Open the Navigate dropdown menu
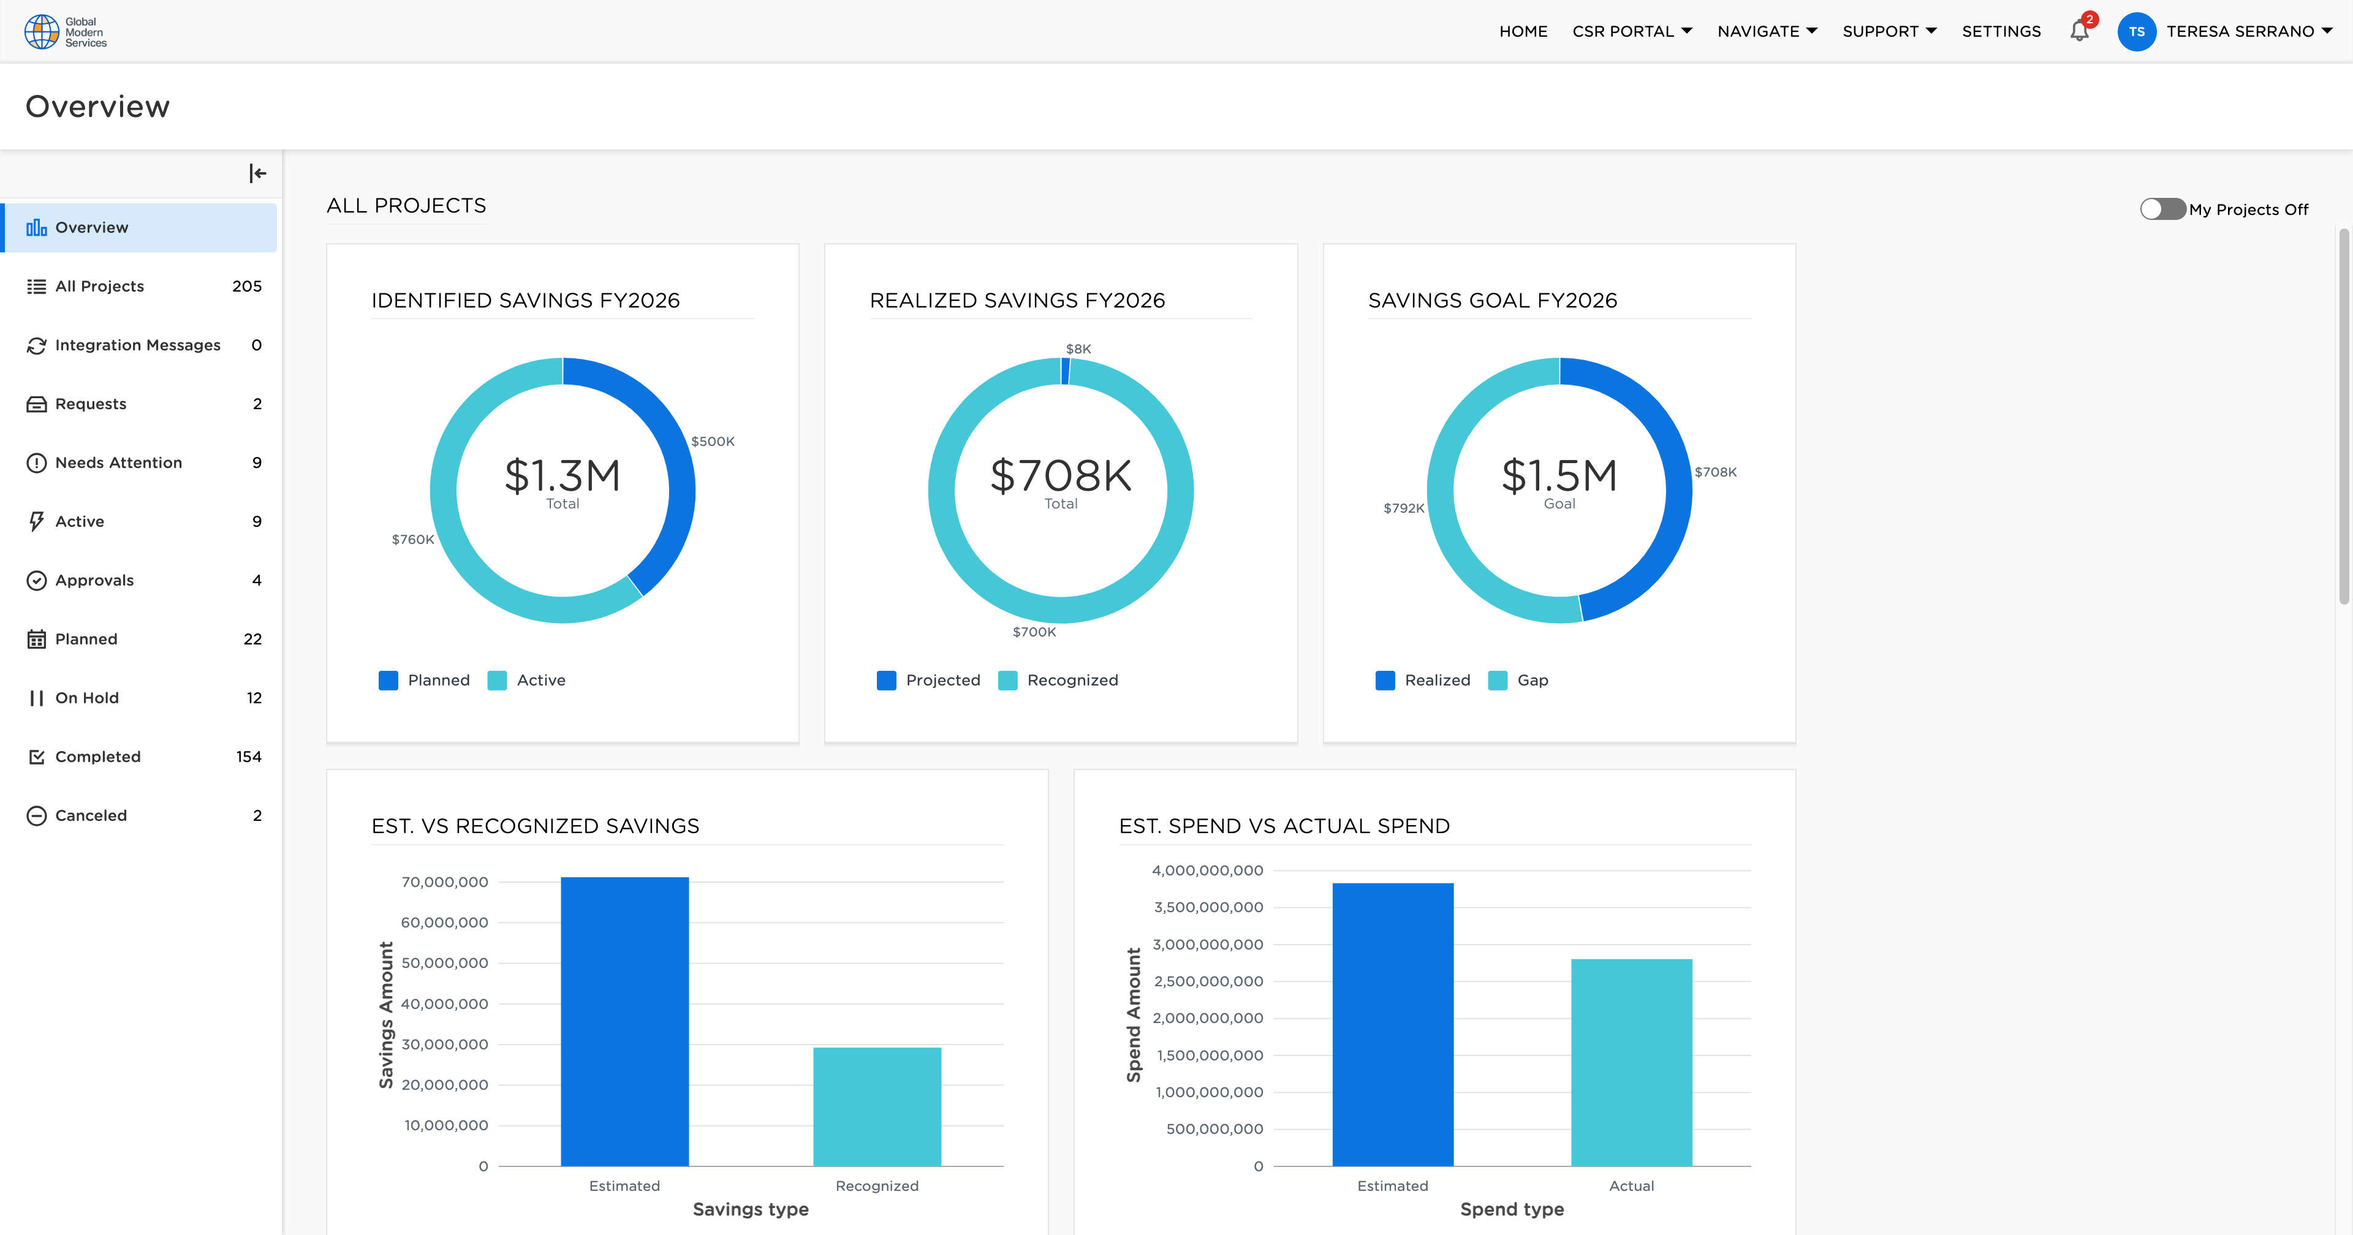 tap(1765, 30)
